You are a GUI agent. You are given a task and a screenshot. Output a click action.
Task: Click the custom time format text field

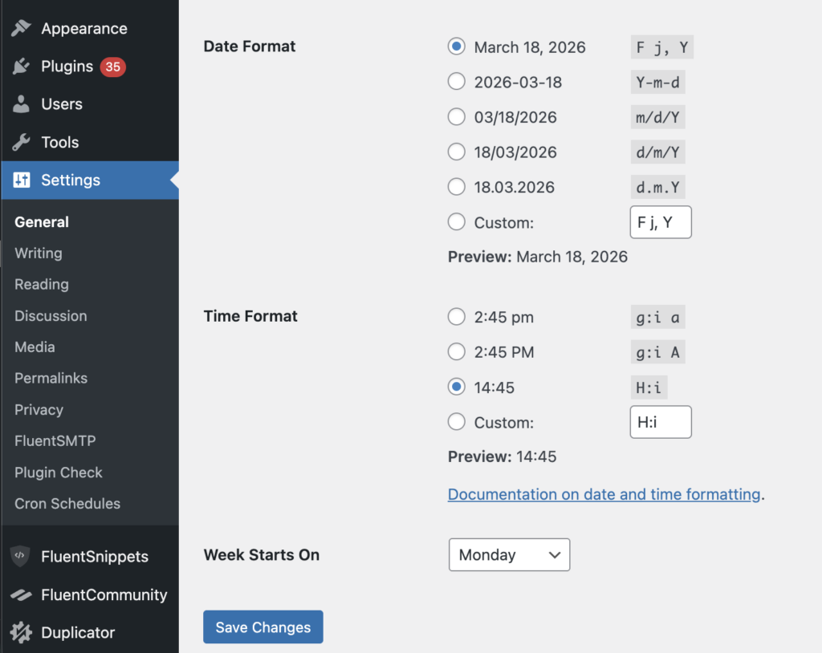tap(661, 422)
